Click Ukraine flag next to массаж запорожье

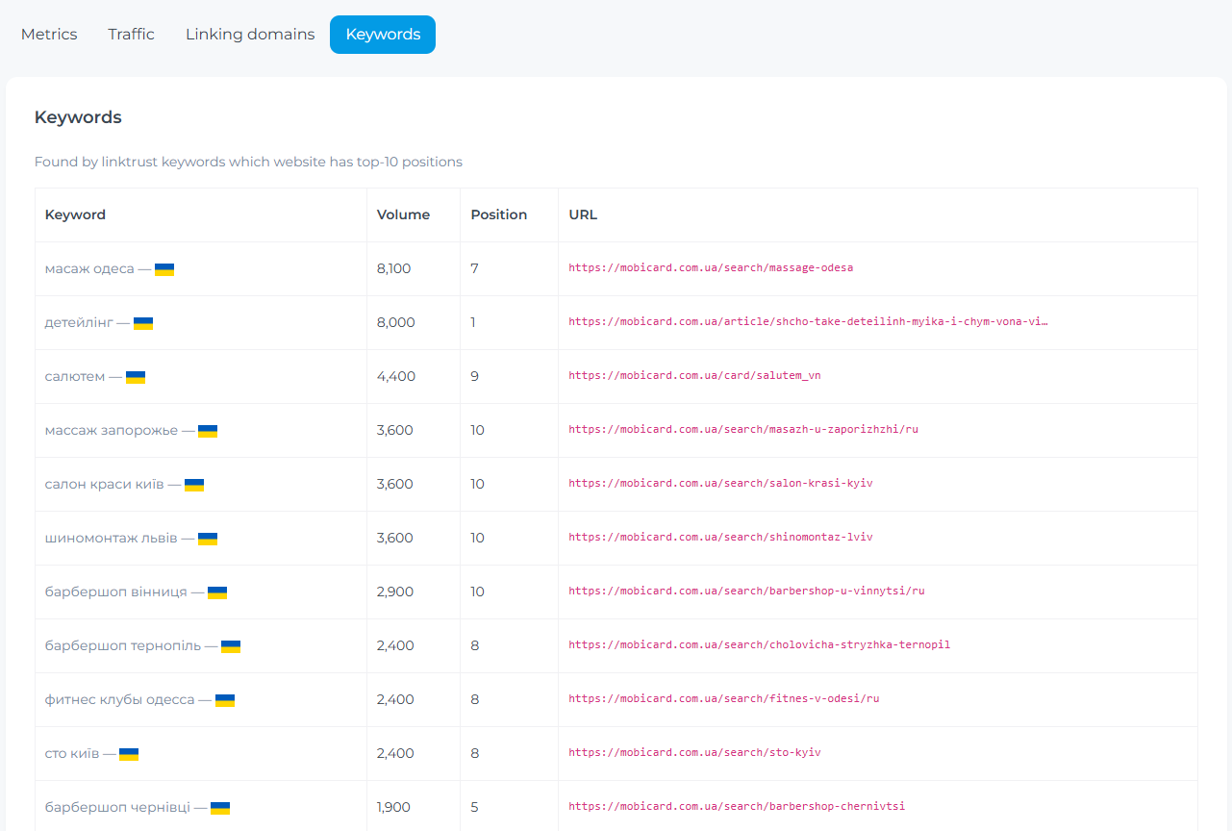(x=208, y=431)
